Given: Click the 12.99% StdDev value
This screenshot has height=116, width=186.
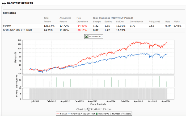Looking at the screenshot, I should (x=121, y=30).
